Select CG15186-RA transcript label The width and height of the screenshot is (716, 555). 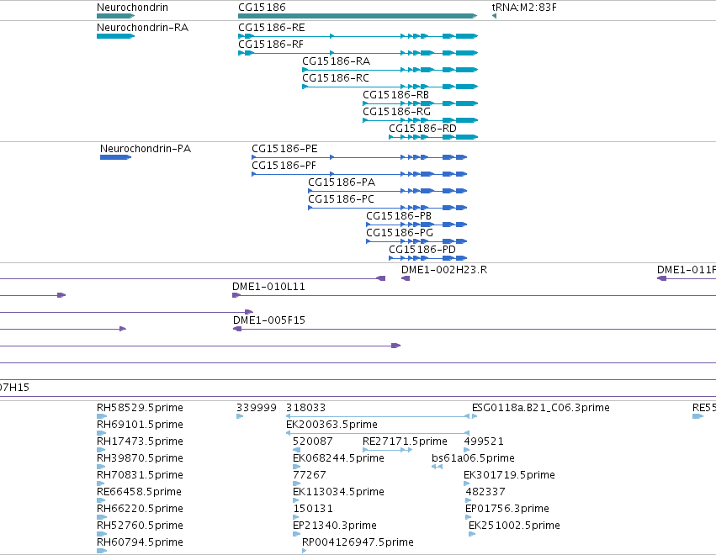336,61
